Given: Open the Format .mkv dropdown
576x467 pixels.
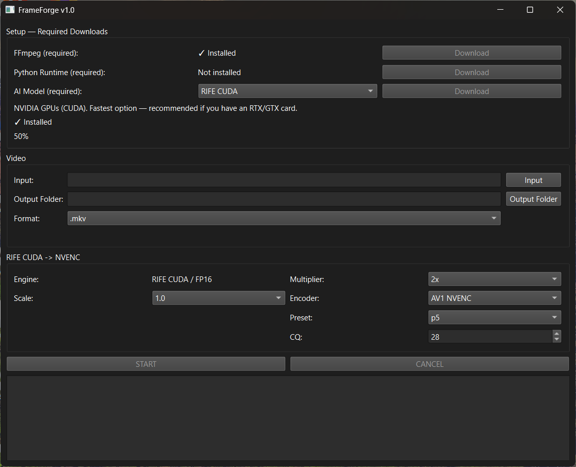Looking at the screenshot, I should point(284,219).
